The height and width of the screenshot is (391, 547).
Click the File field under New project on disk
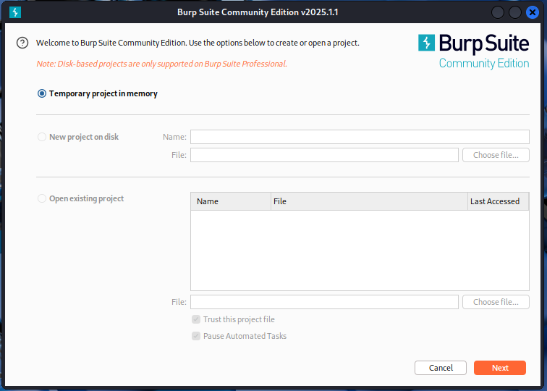coord(324,155)
